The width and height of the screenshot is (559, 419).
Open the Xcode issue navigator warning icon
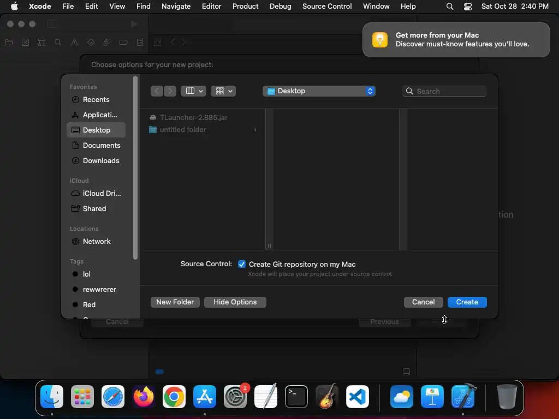tap(74, 43)
